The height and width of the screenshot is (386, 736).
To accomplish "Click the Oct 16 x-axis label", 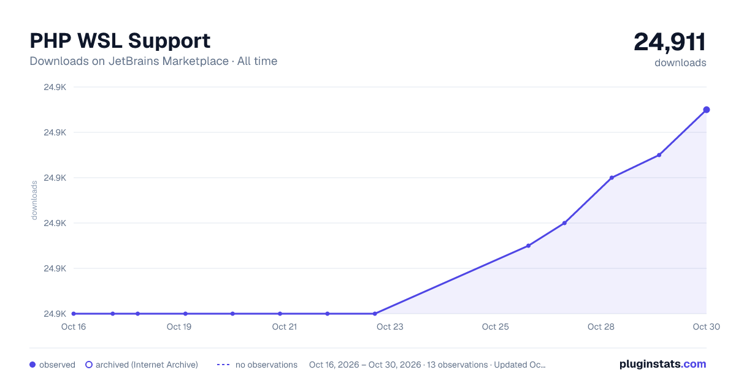I will coord(74,327).
